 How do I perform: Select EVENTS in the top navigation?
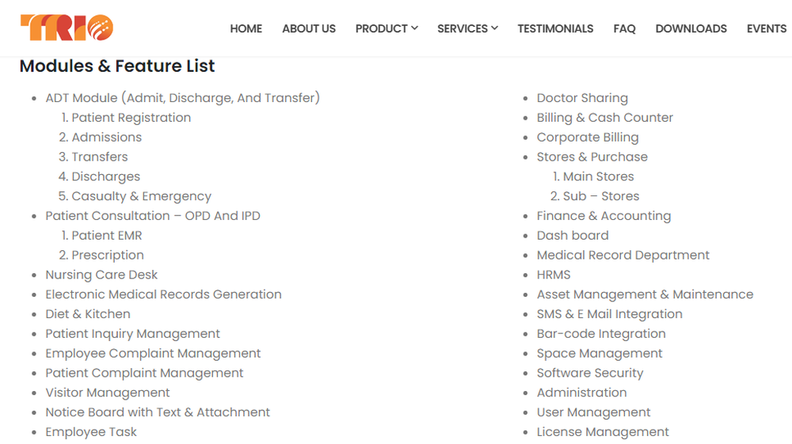(x=766, y=28)
